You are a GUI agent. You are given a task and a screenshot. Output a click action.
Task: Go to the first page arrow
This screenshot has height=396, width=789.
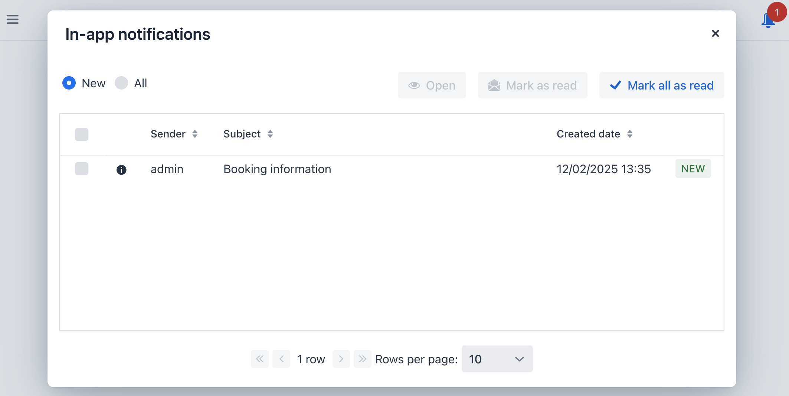259,359
